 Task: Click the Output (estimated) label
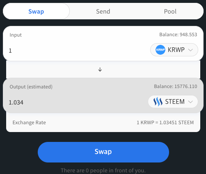[31, 87]
